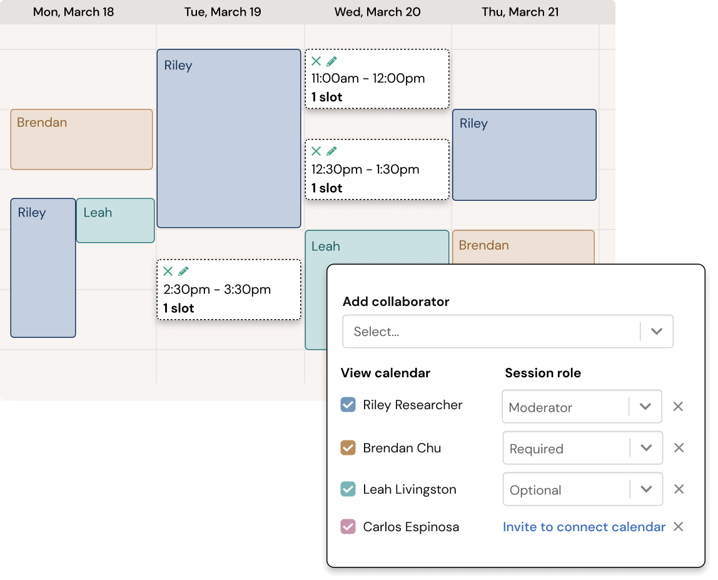The image size is (718, 580).
Task: Remove Riley Researcher from collaborators
Action: click(x=678, y=406)
